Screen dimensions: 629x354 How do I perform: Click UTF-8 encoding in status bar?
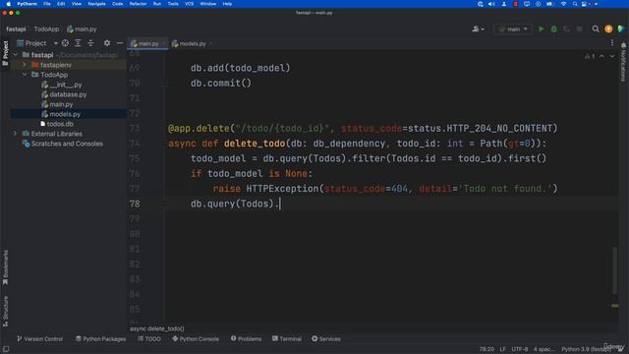click(520, 349)
